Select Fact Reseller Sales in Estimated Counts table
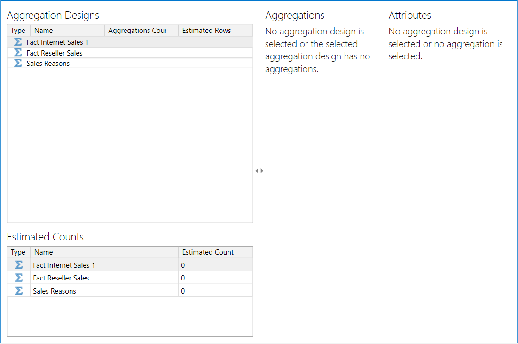 (61, 278)
